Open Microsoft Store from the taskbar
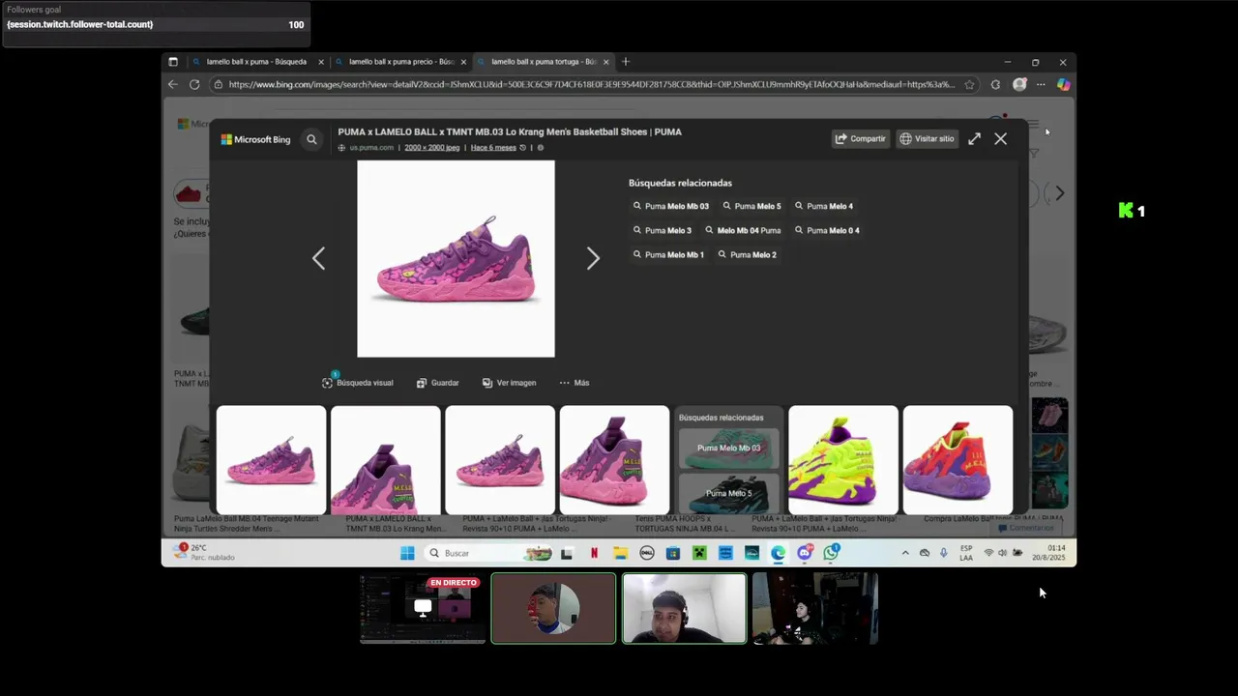Image resolution: width=1238 pixels, height=696 pixels. tap(672, 553)
